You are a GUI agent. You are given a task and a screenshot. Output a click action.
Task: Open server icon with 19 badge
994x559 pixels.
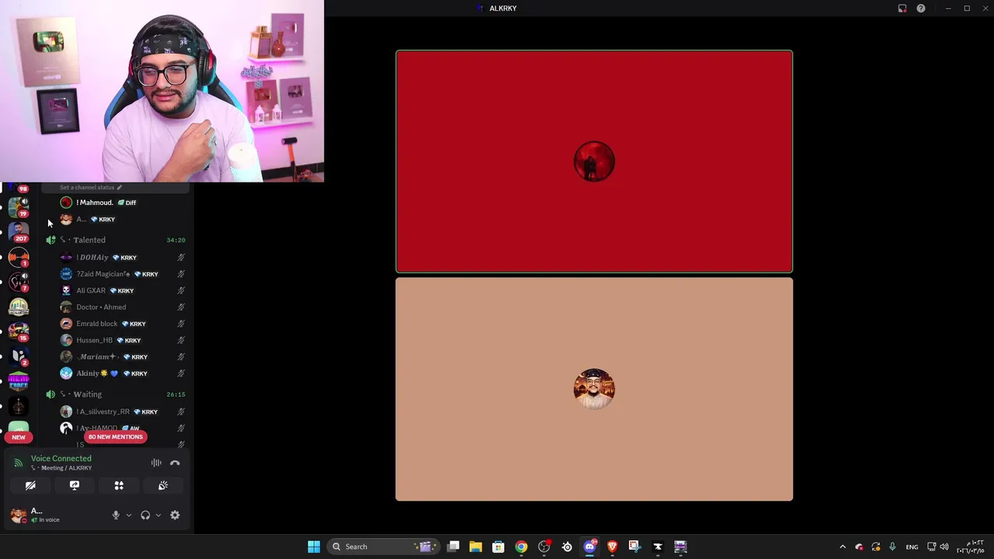coord(19,207)
